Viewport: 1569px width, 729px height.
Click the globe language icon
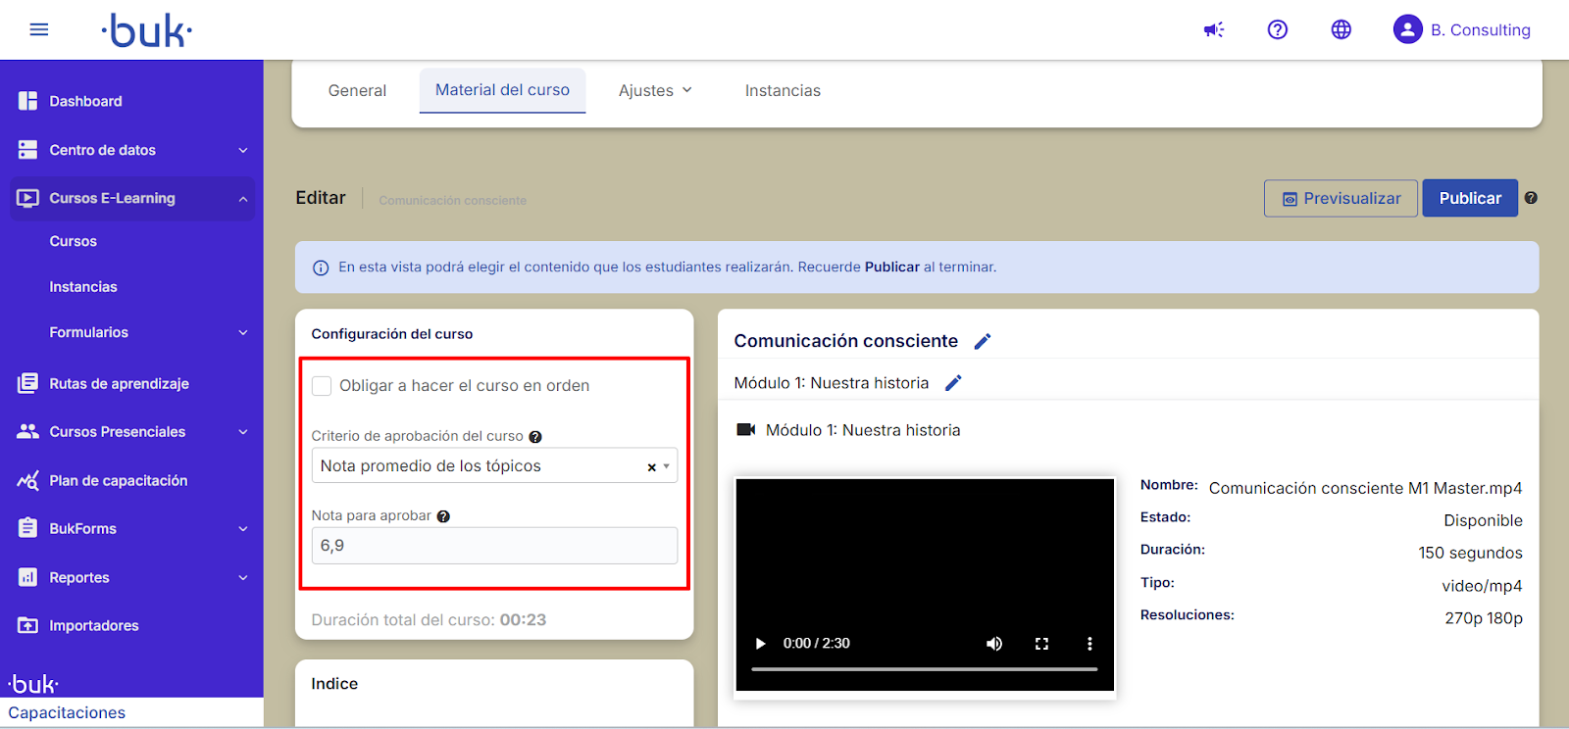point(1341,29)
